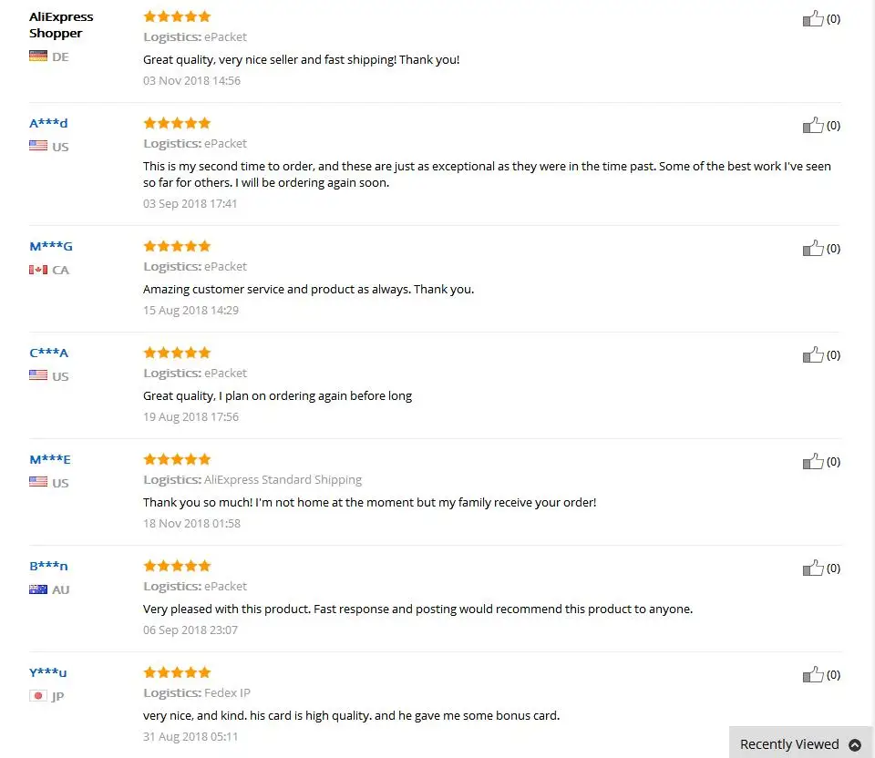Open reviewer profile M***E
Viewport: 875px width, 758px height.
50,459
